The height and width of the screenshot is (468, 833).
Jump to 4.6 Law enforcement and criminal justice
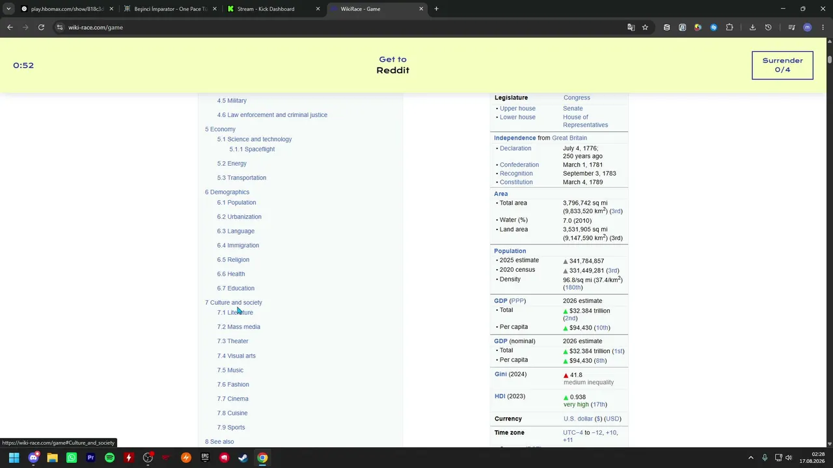(272, 115)
